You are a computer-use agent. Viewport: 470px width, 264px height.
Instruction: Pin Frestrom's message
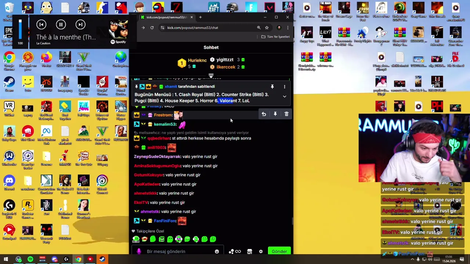point(275,114)
